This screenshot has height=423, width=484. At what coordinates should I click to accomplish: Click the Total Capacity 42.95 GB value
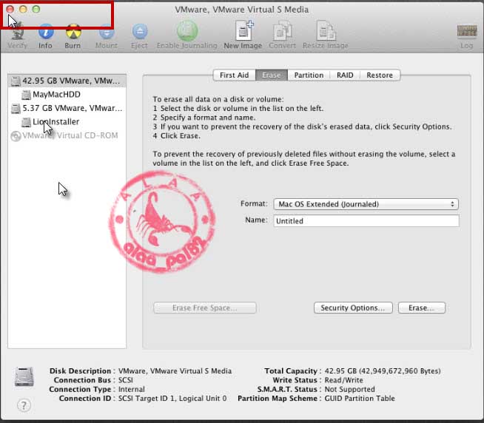[383, 370]
